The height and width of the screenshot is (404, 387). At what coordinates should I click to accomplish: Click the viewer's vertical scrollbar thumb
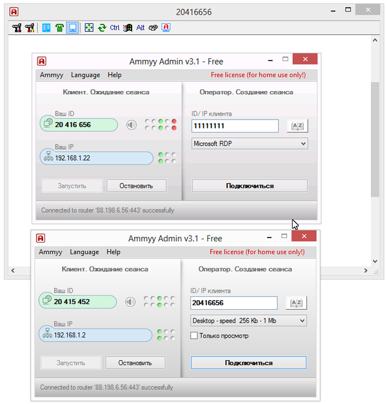375,139
